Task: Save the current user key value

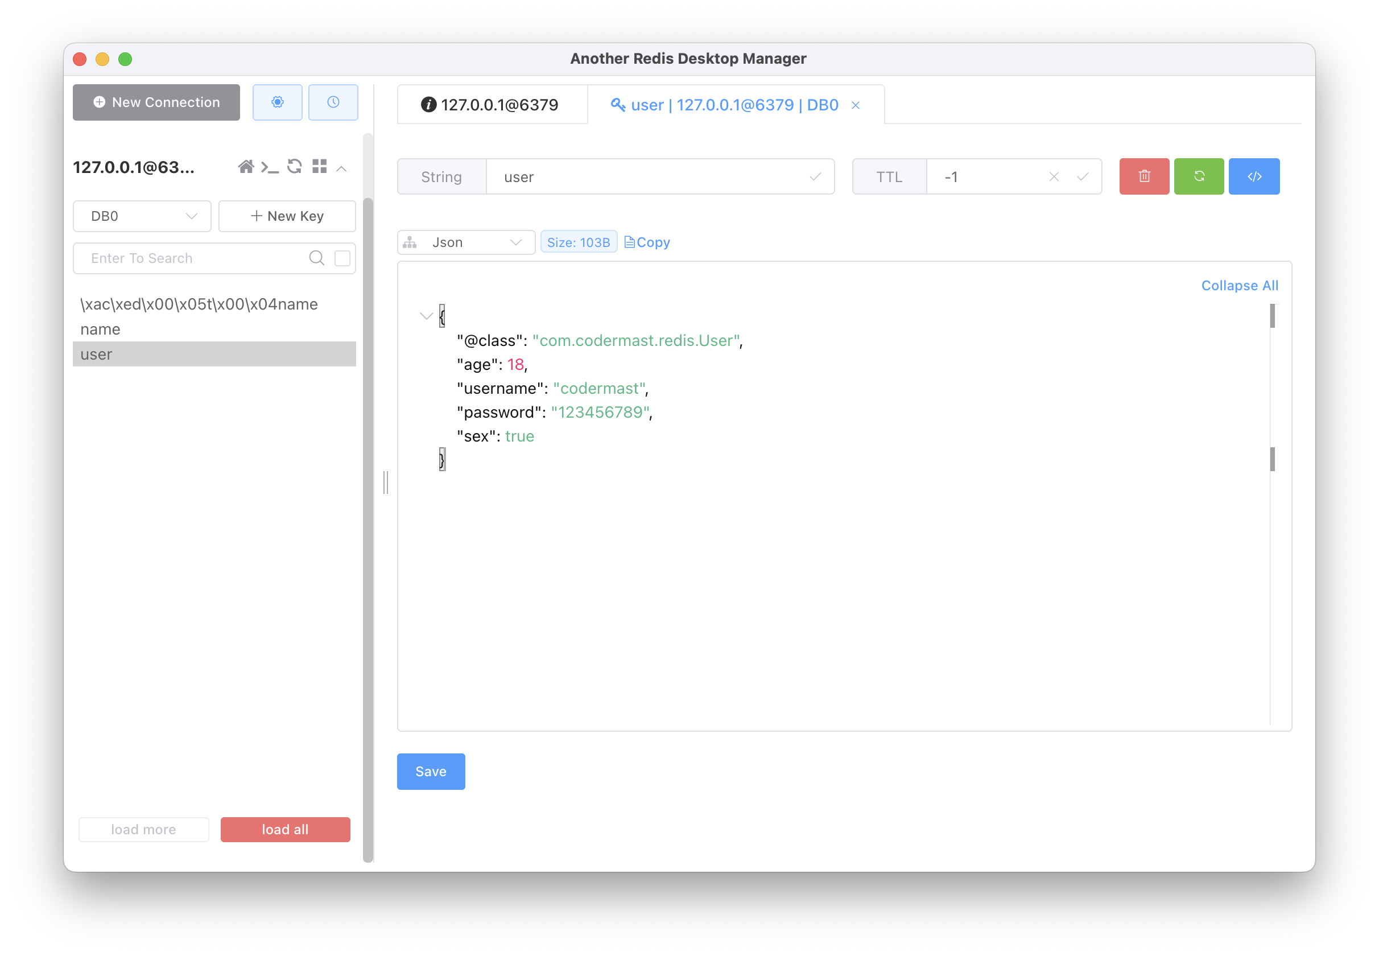Action: pyautogui.click(x=430, y=770)
